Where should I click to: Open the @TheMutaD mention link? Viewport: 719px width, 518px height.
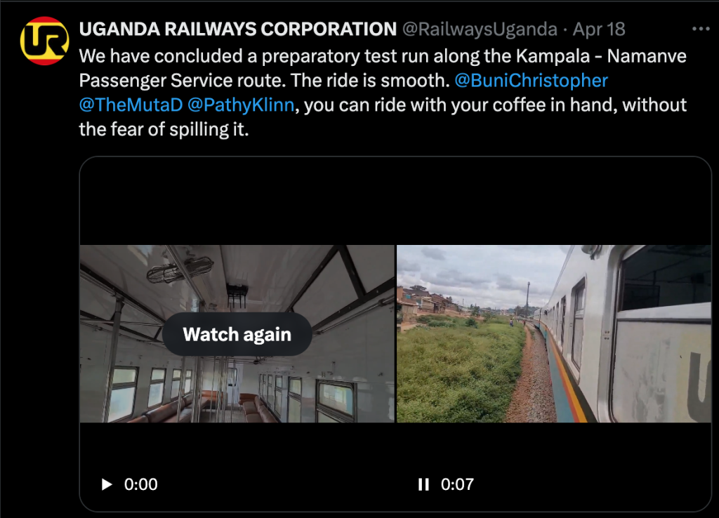(131, 105)
